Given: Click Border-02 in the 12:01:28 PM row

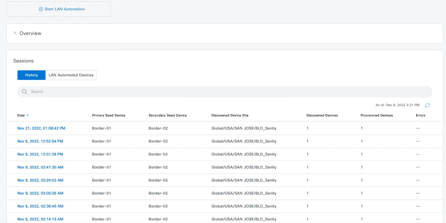Looking at the screenshot, I should tap(158, 154).
